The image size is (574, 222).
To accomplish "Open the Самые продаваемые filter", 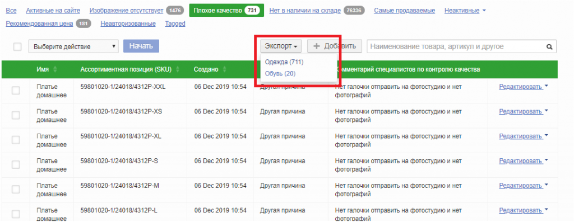I will click(405, 11).
